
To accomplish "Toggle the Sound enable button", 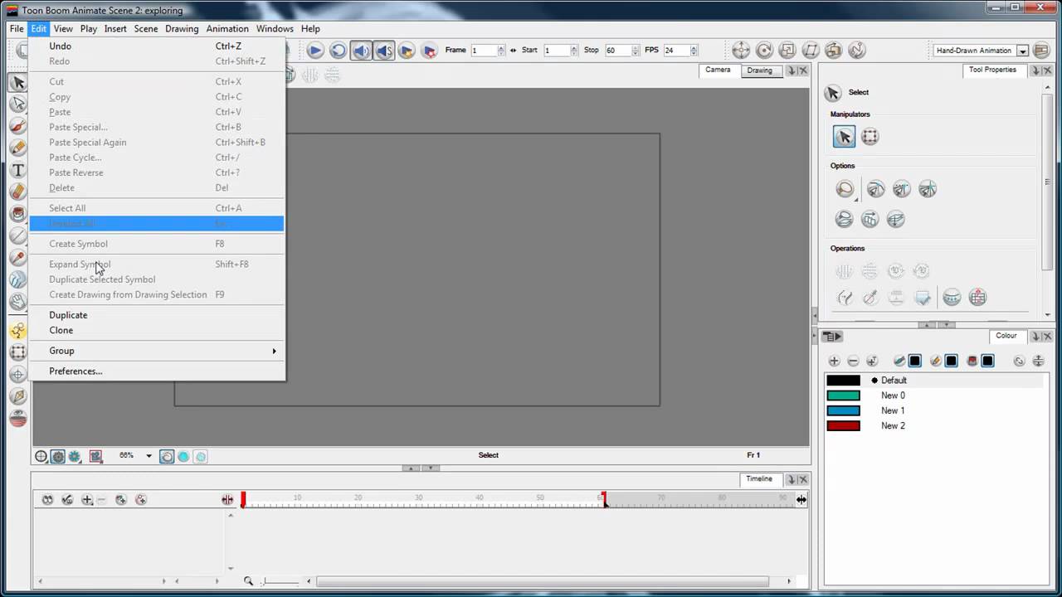I will 361,51.
